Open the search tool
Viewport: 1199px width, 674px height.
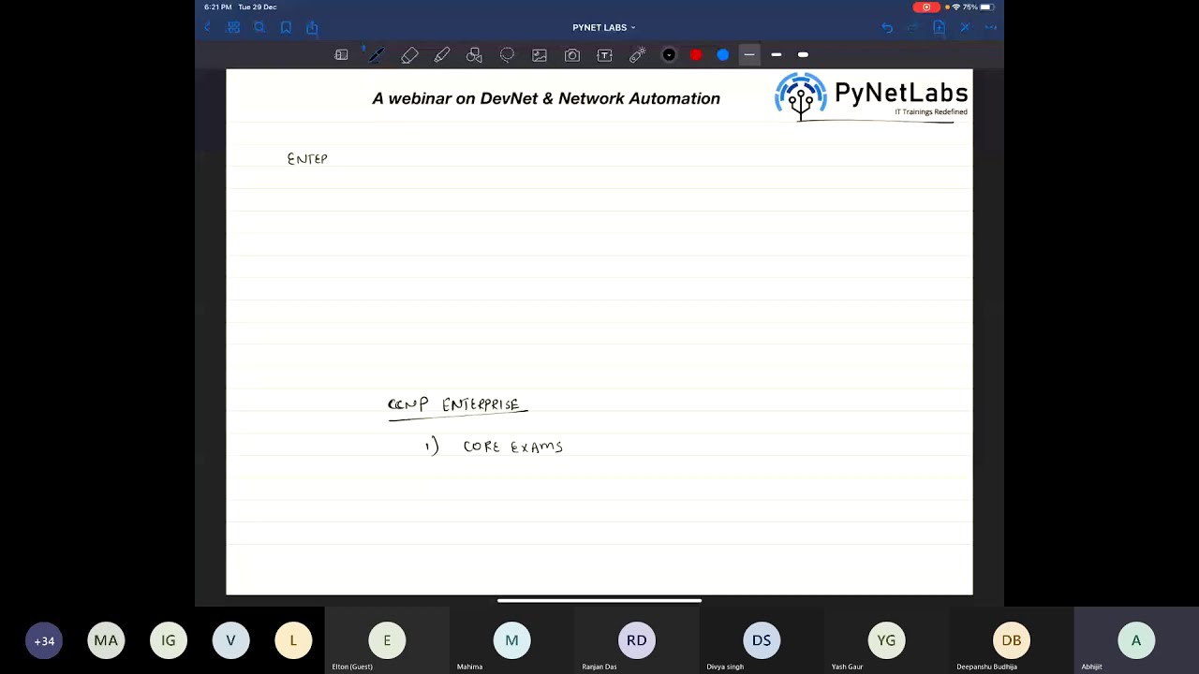259,28
